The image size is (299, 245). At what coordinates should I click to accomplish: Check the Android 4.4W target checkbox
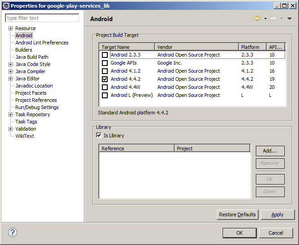[105, 87]
